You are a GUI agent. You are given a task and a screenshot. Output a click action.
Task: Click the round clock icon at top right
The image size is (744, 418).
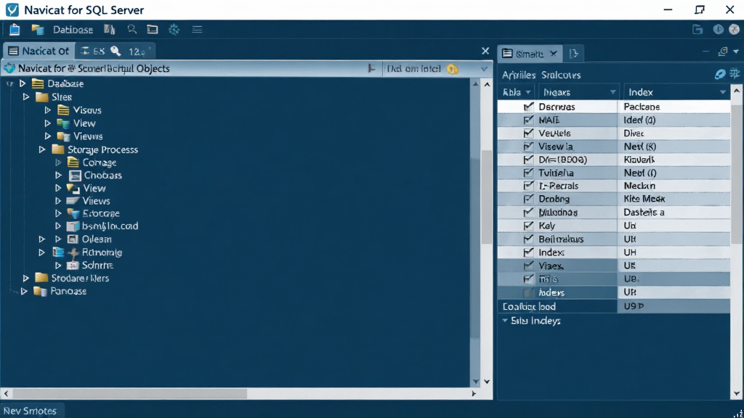(x=719, y=29)
